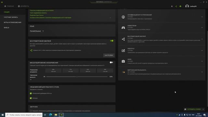Enable the image scaling toggle
Screen dimensions: 208x117
coord(111,62)
